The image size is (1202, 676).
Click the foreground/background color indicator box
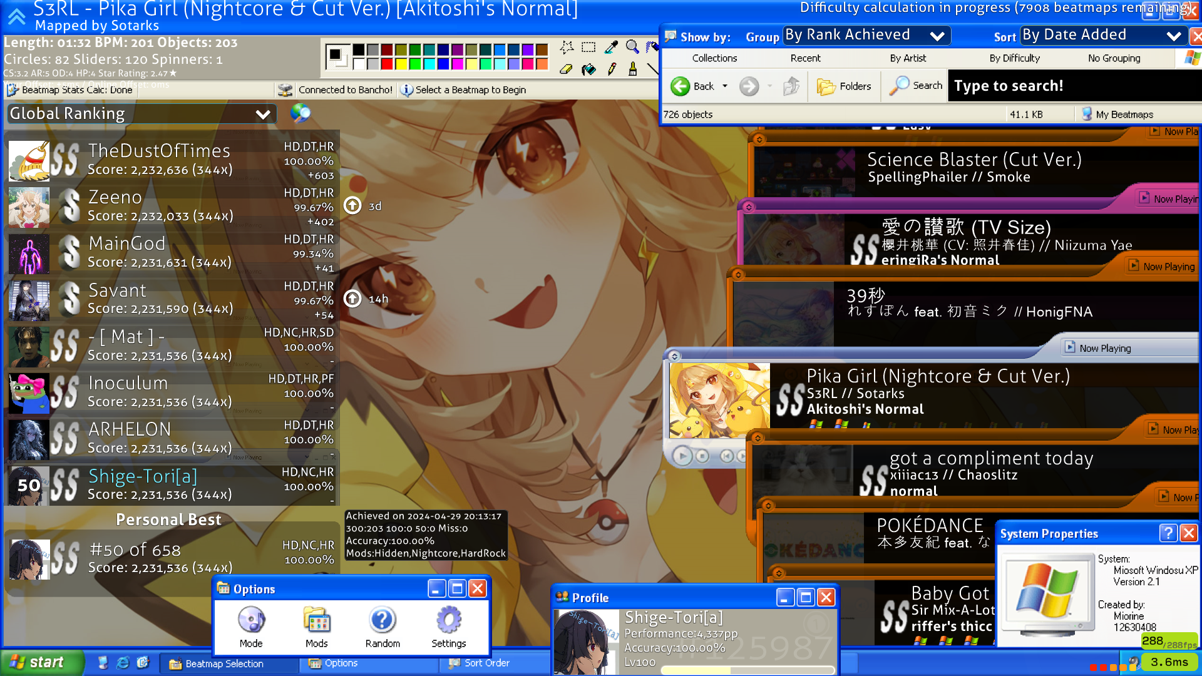[x=338, y=57]
